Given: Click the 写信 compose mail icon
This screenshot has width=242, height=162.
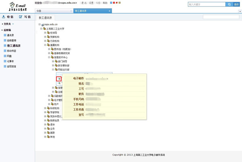Looking at the screenshot, I should point(21,17).
